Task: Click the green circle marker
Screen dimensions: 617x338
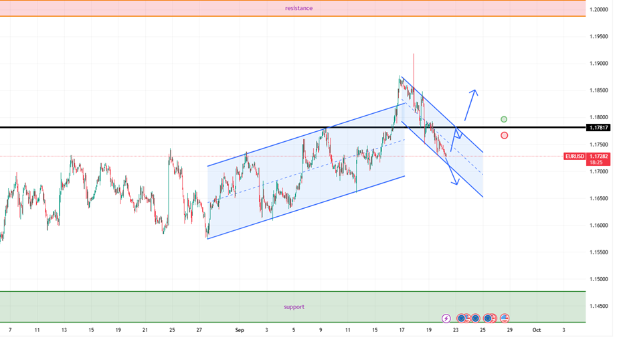Action: point(504,119)
